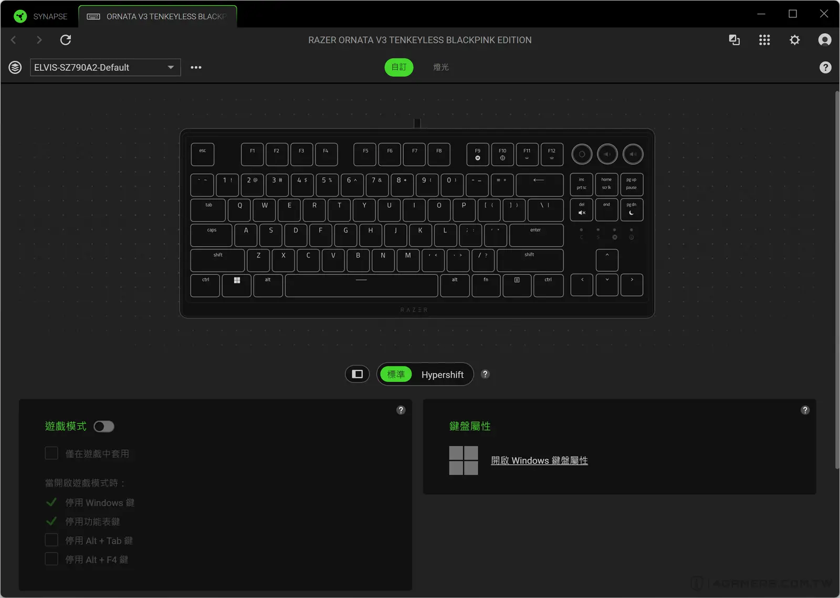Select the right shift key

pyautogui.click(x=530, y=260)
